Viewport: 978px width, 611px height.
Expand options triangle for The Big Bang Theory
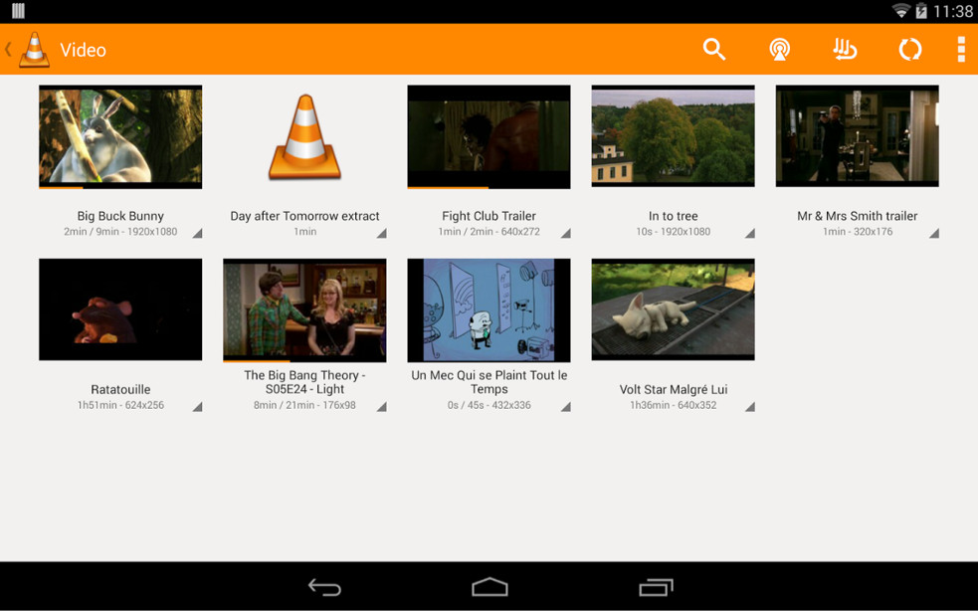point(381,407)
